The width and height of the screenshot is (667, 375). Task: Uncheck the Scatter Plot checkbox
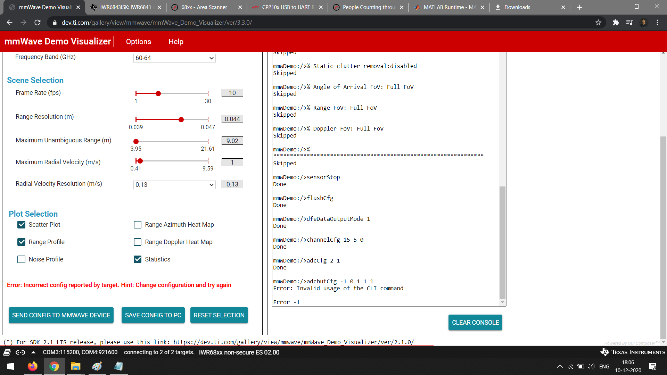coord(22,225)
